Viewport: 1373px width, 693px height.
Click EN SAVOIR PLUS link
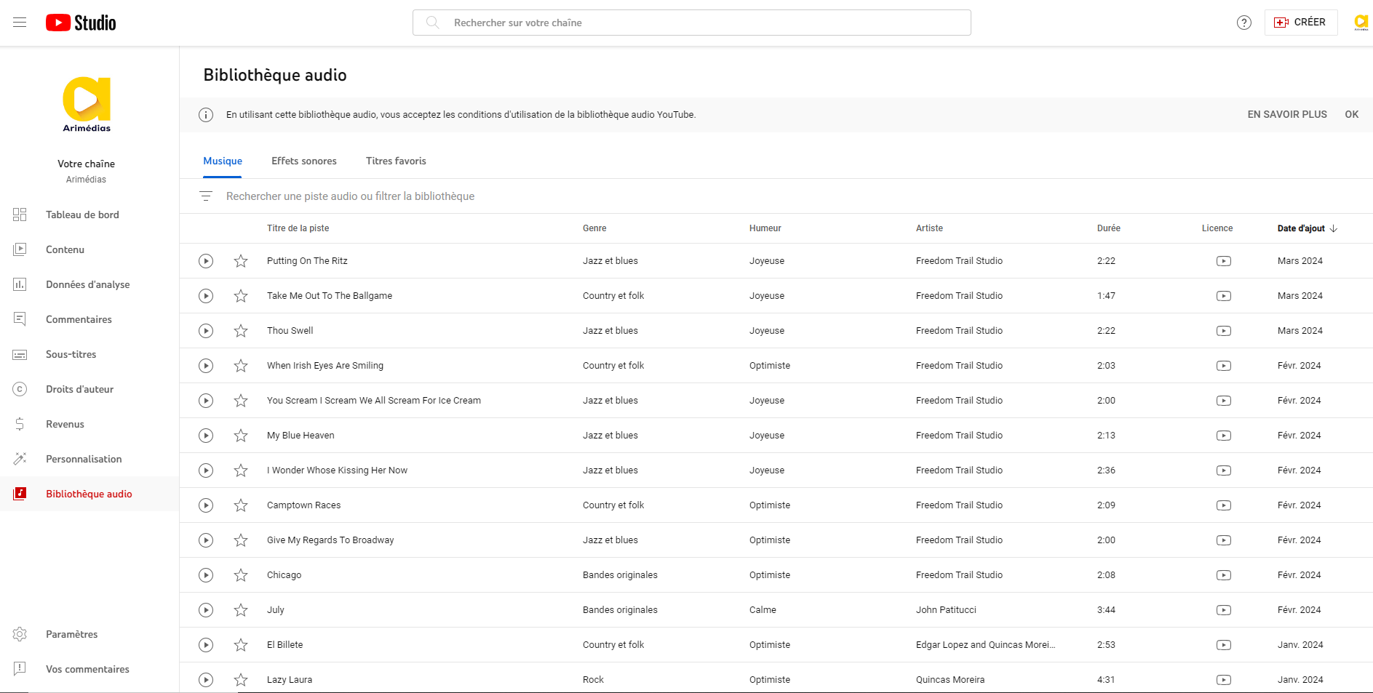point(1286,114)
